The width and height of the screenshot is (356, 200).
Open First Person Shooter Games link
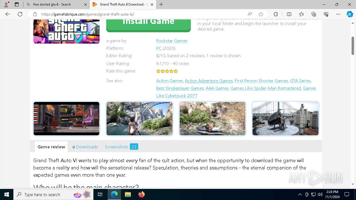[261, 81]
